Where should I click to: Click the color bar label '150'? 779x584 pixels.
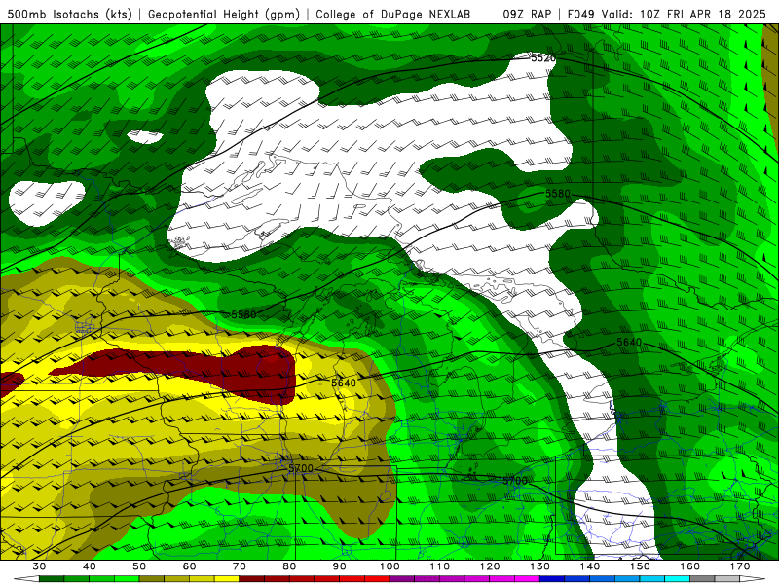click(640, 566)
